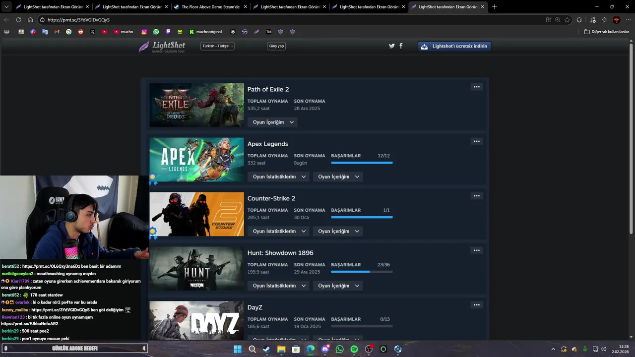Open the Google bookmark icon

(x=69, y=32)
